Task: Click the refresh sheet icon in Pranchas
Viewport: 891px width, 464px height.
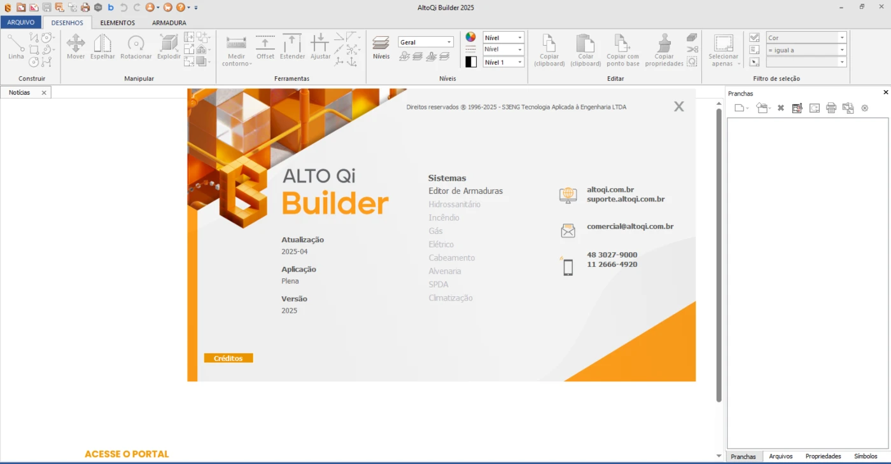Action: click(815, 108)
